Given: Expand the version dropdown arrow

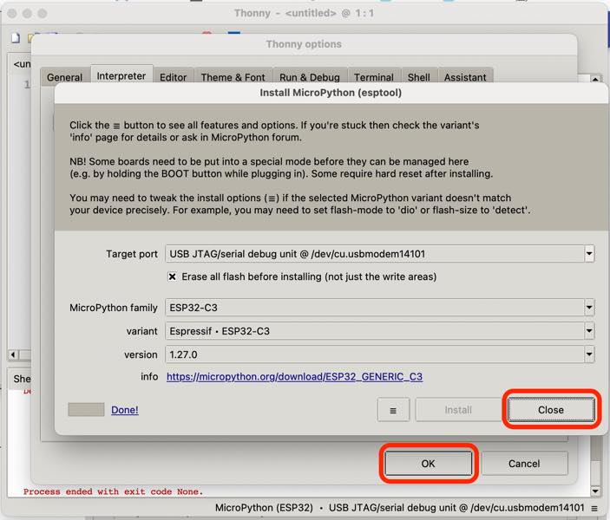Looking at the screenshot, I should tap(589, 354).
